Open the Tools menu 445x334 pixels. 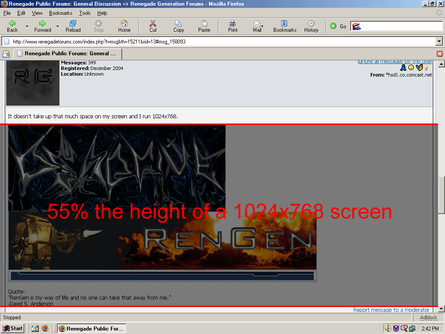(85, 13)
